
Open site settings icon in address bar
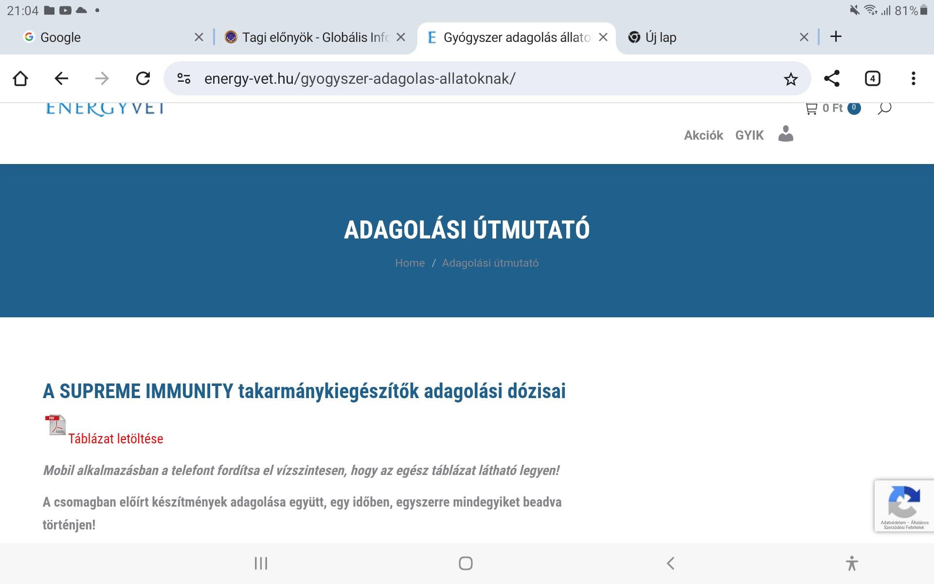184,78
